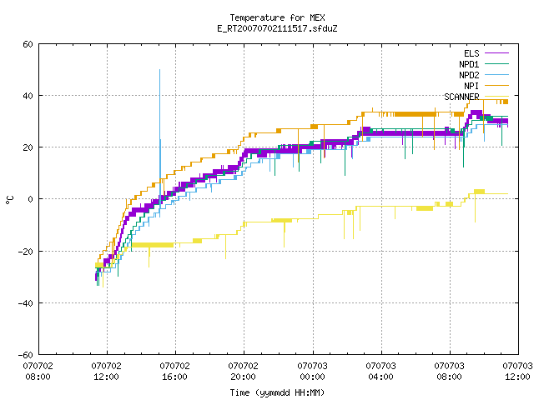Click the filename subtitle E_RT20070702111517.sfduZ

277,28
